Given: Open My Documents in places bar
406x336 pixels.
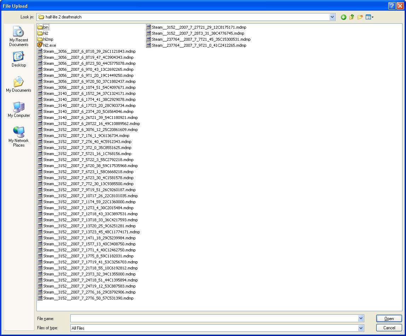Looking at the screenshot, I should coord(19,84).
